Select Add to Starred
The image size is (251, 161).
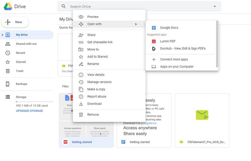click(x=109, y=57)
